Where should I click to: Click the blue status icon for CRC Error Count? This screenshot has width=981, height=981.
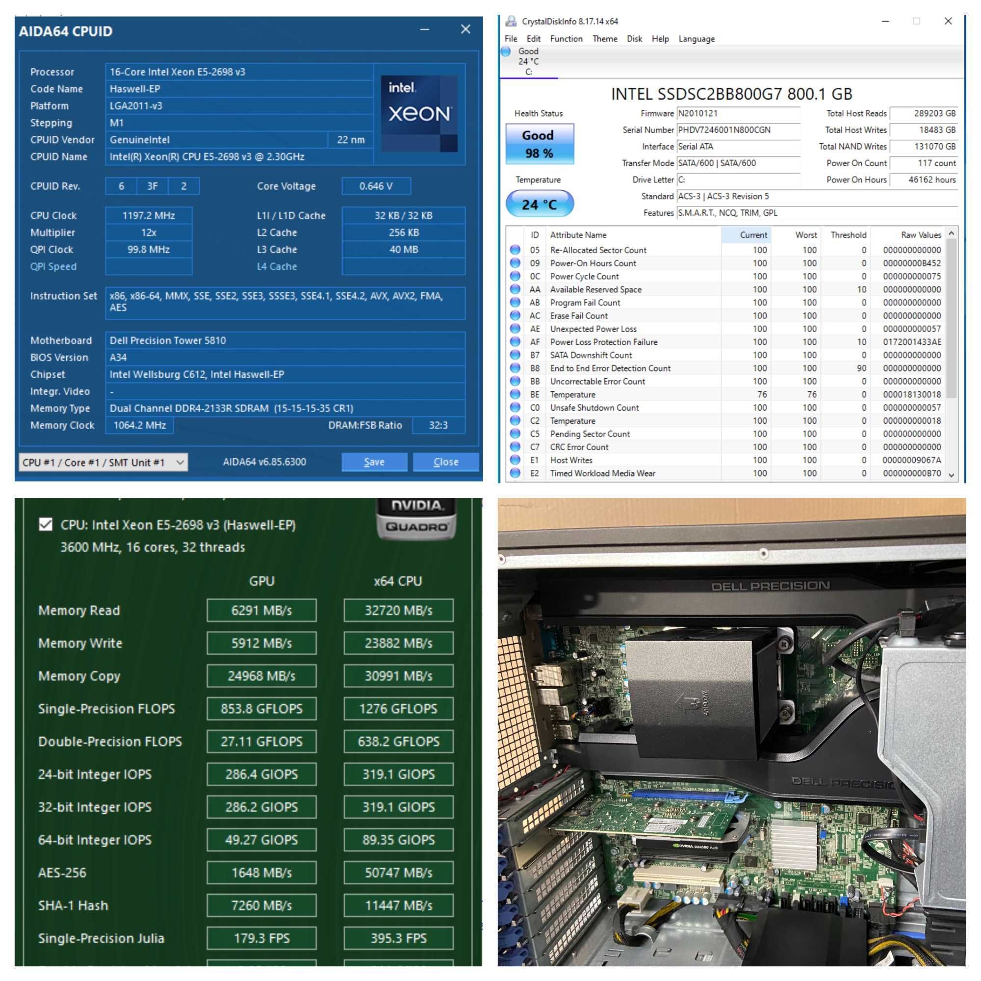coord(515,447)
